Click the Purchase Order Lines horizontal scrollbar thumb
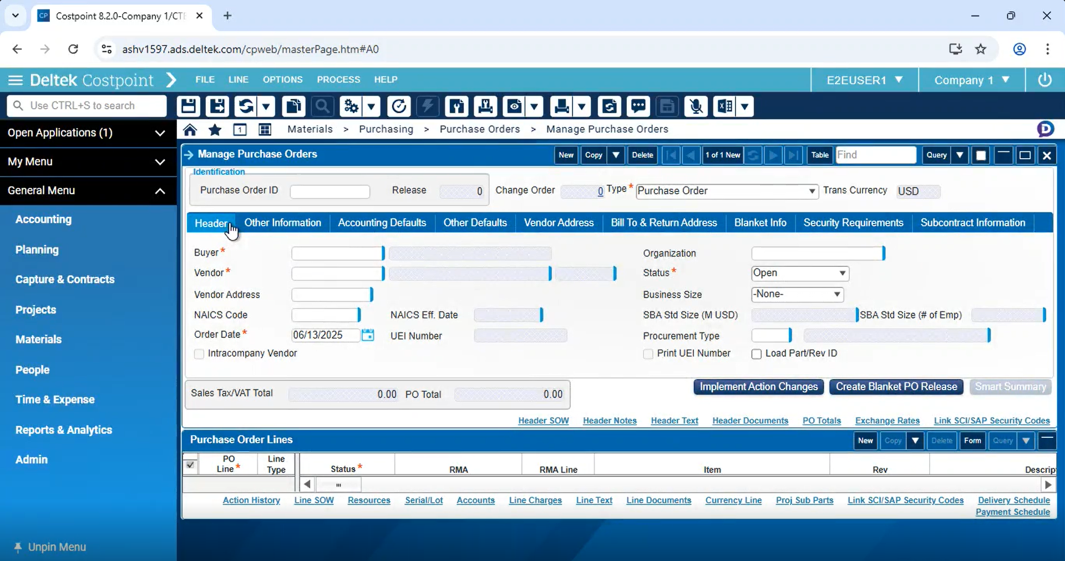 338,484
